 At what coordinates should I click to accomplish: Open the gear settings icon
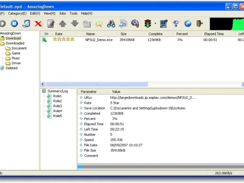[135, 24]
